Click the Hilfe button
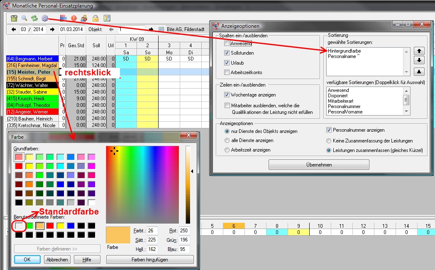The width and height of the screenshot is (435, 270). [x=87, y=260]
